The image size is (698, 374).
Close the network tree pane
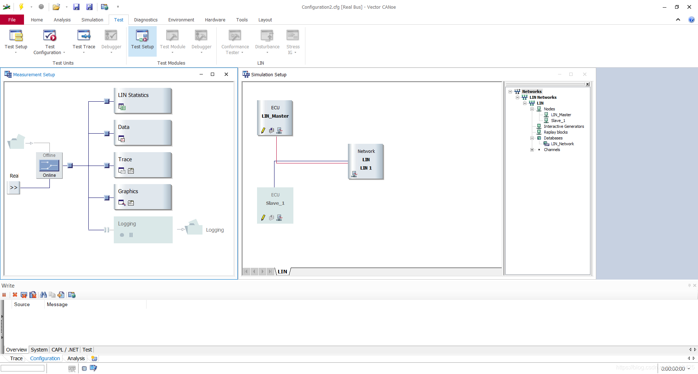click(587, 84)
